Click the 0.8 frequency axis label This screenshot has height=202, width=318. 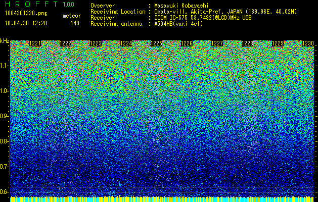point(4,141)
